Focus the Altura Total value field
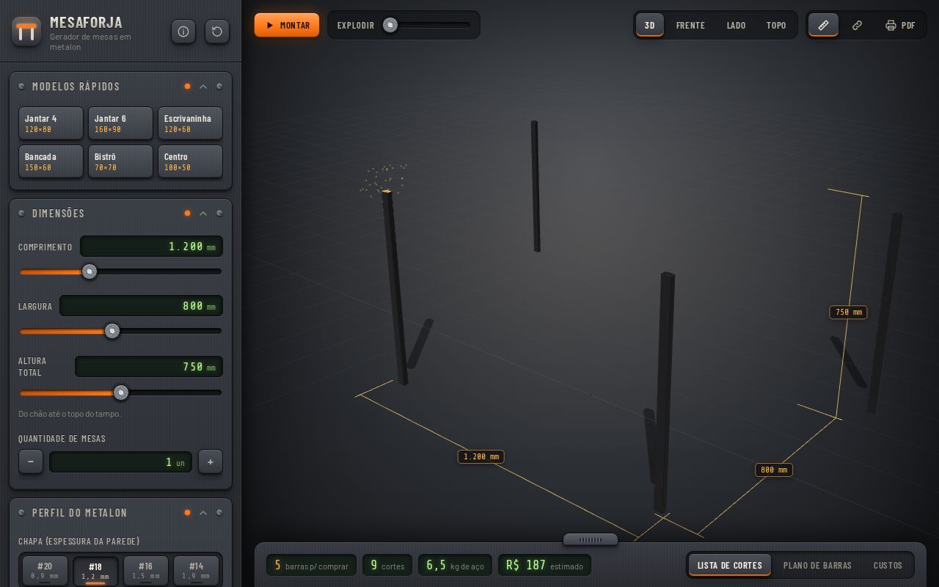 pos(149,367)
